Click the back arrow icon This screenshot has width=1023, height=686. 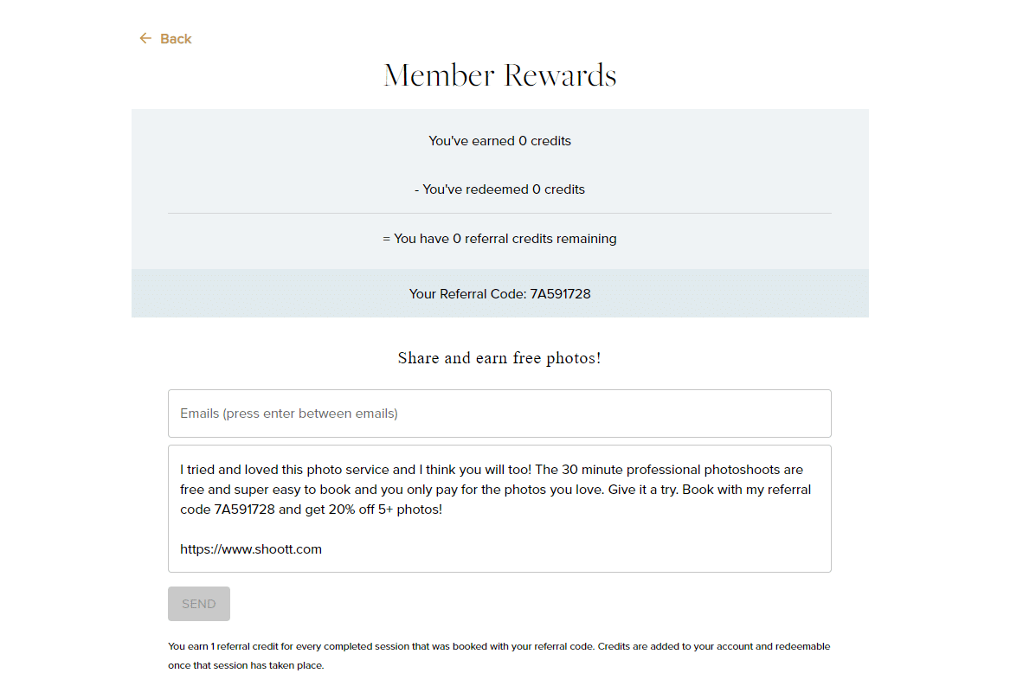[145, 38]
